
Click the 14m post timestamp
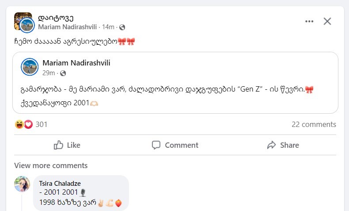pos(108,27)
